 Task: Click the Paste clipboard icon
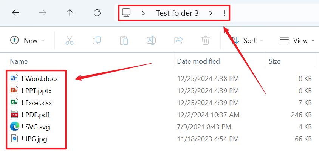(124, 40)
